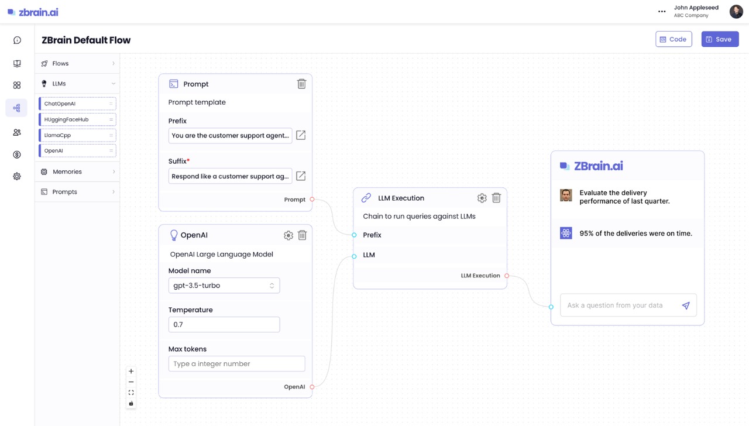Open the Suffix field expand editor icon
This screenshot has width=749, height=426.
pos(301,176)
